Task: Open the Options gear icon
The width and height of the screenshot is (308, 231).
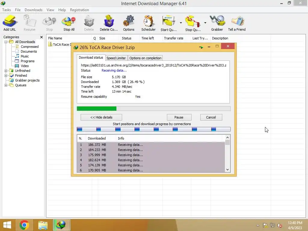Action: click(129, 23)
